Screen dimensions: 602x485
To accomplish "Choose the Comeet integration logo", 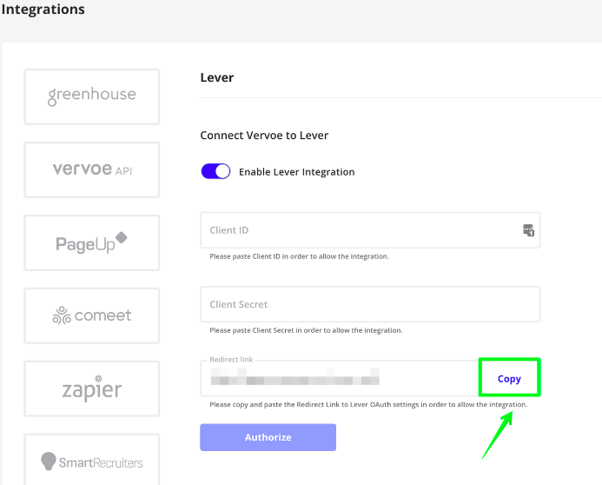I will (x=92, y=316).
